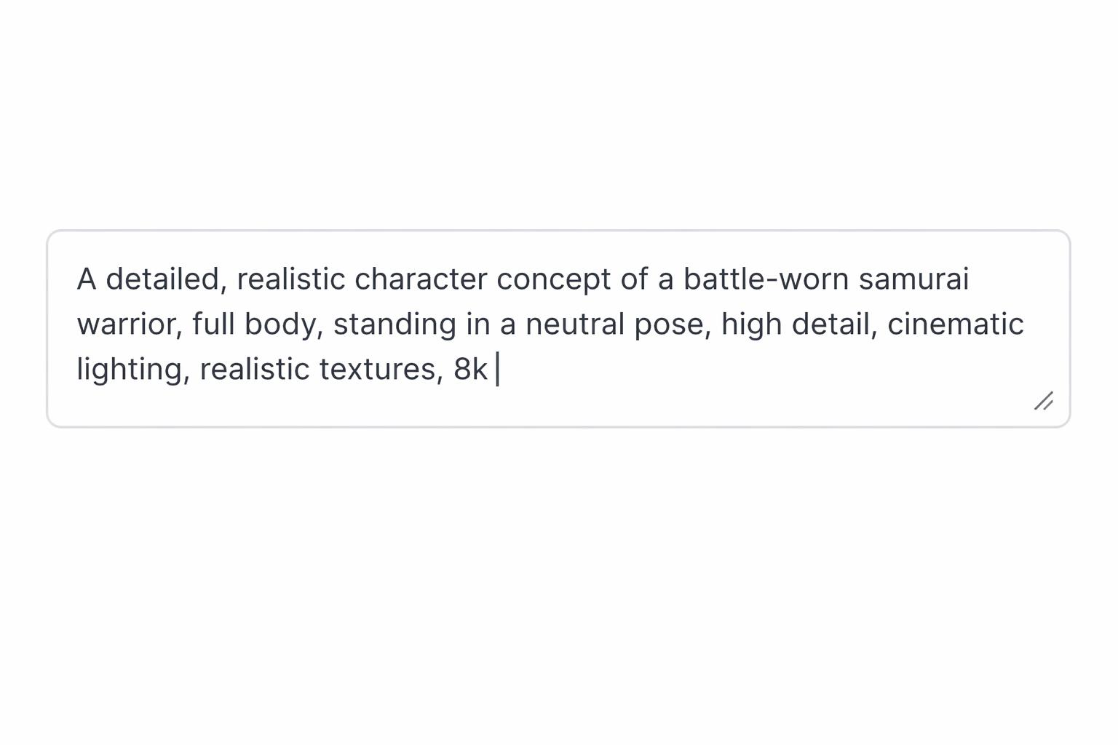
Task: Click the word 'neutral' in second line
Action: 575,324
